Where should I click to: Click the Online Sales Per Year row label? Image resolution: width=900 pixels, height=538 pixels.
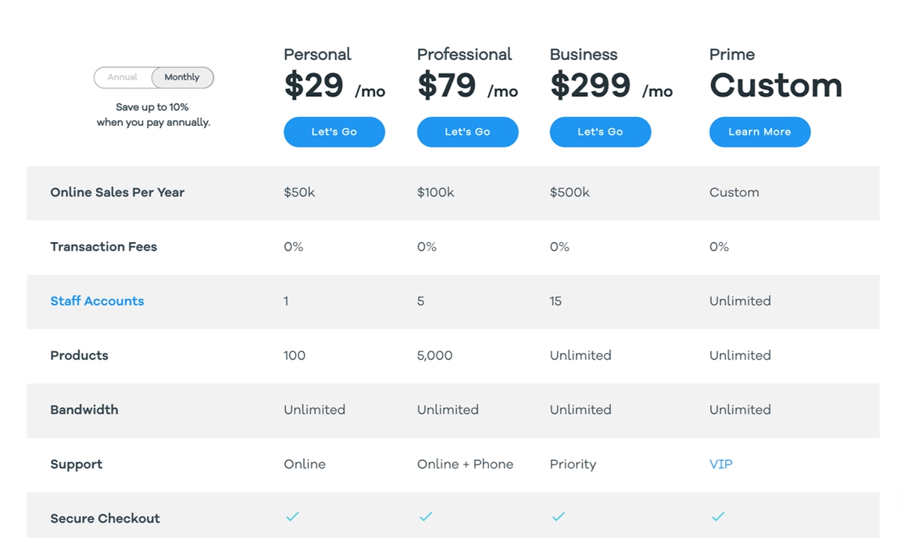[x=117, y=193]
